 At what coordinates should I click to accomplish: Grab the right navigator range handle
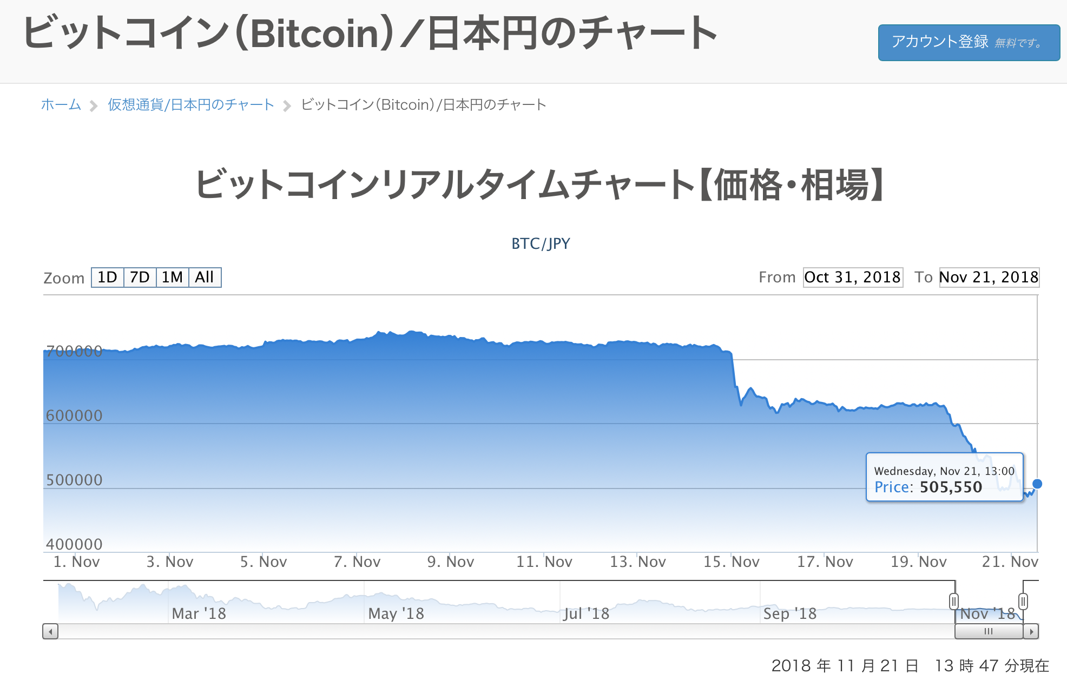pyautogui.click(x=1023, y=601)
